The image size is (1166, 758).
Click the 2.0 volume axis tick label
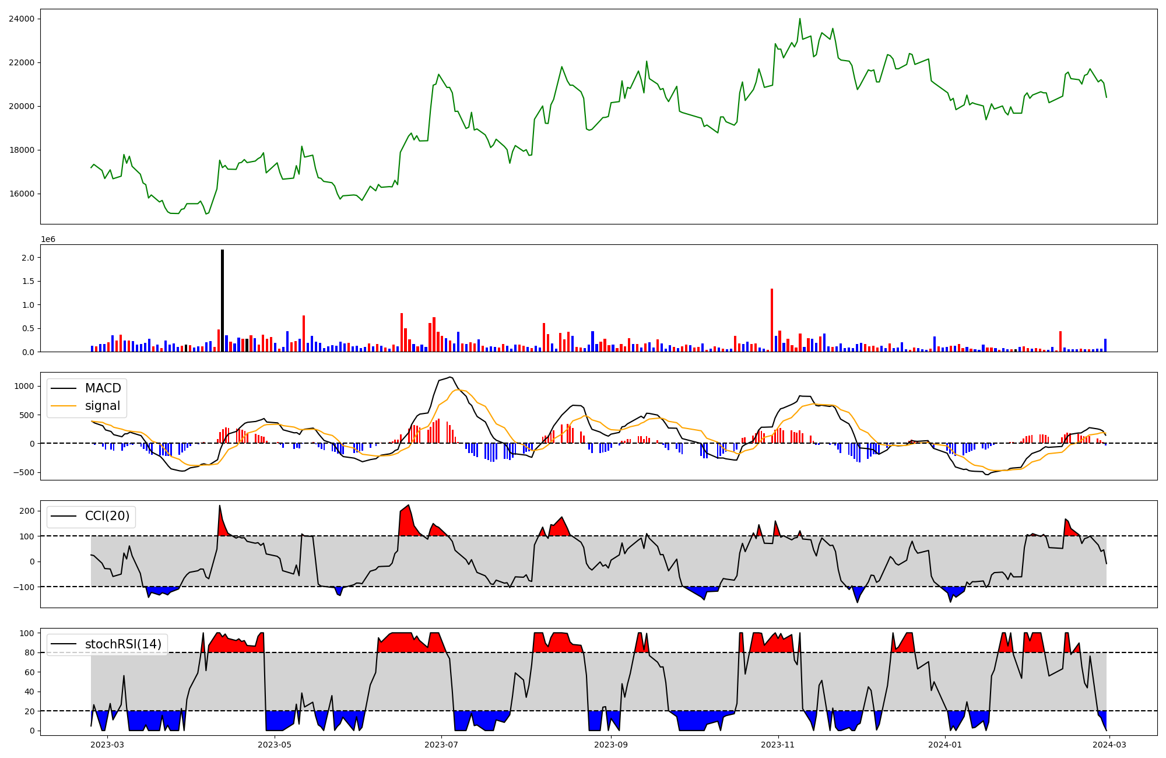click(x=28, y=258)
